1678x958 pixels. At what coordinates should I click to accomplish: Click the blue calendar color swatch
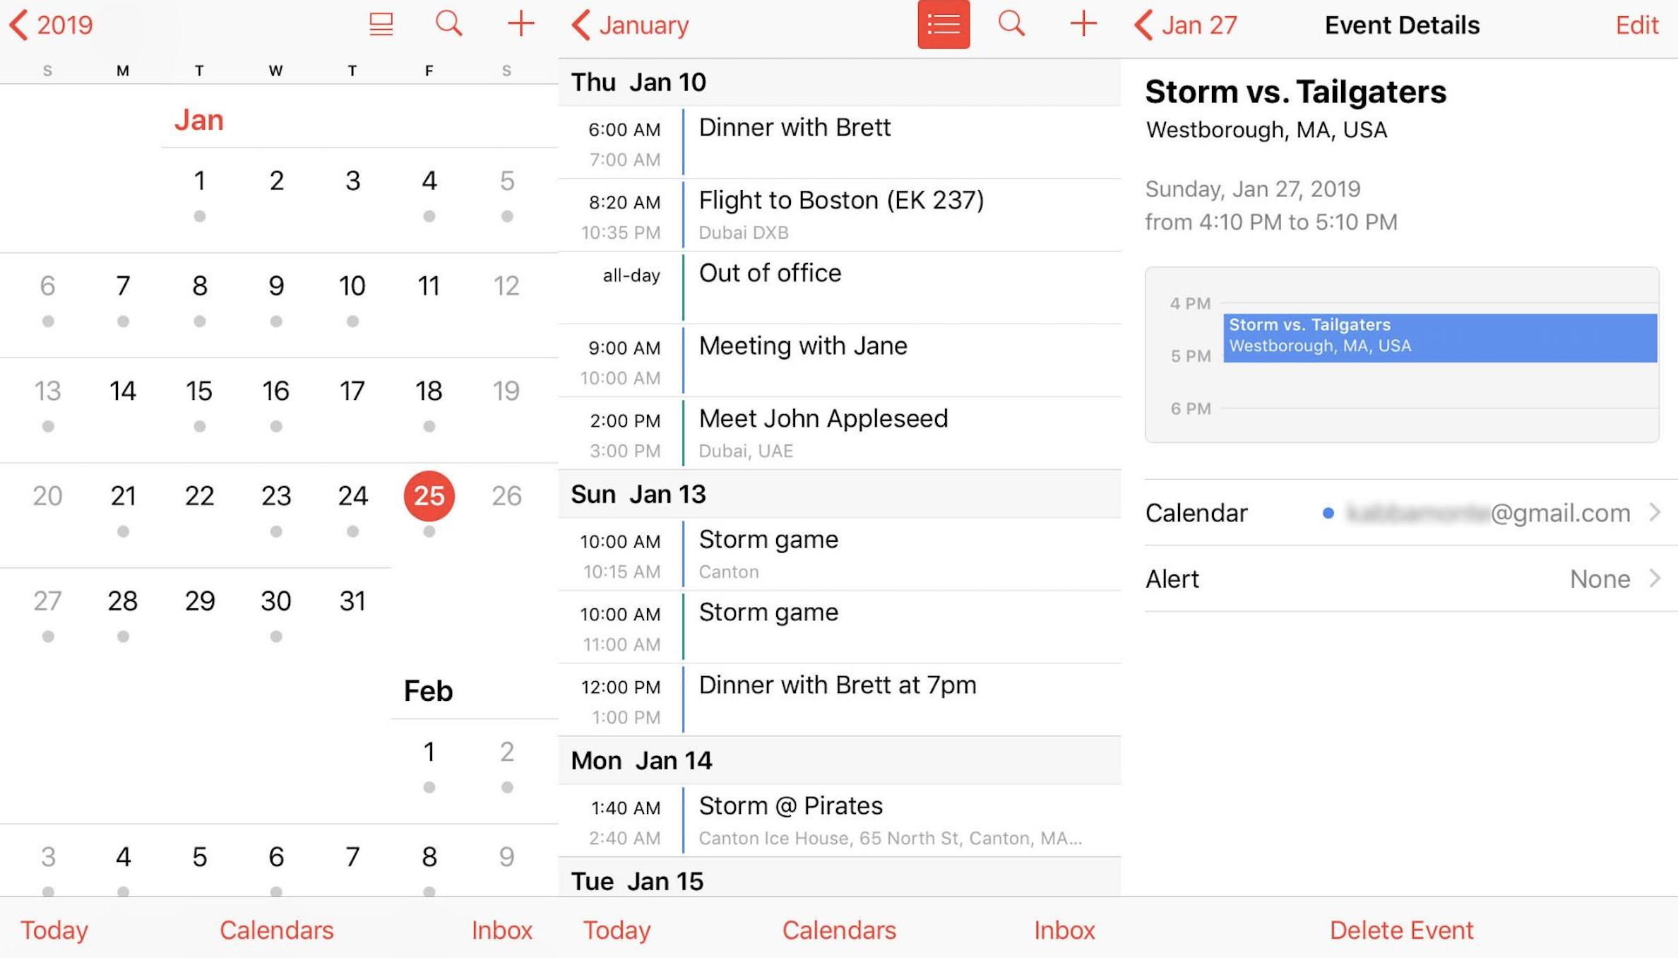click(x=1326, y=513)
